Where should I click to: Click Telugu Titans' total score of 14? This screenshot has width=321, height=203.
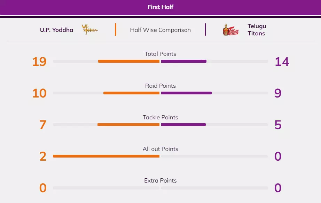pos(282,62)
